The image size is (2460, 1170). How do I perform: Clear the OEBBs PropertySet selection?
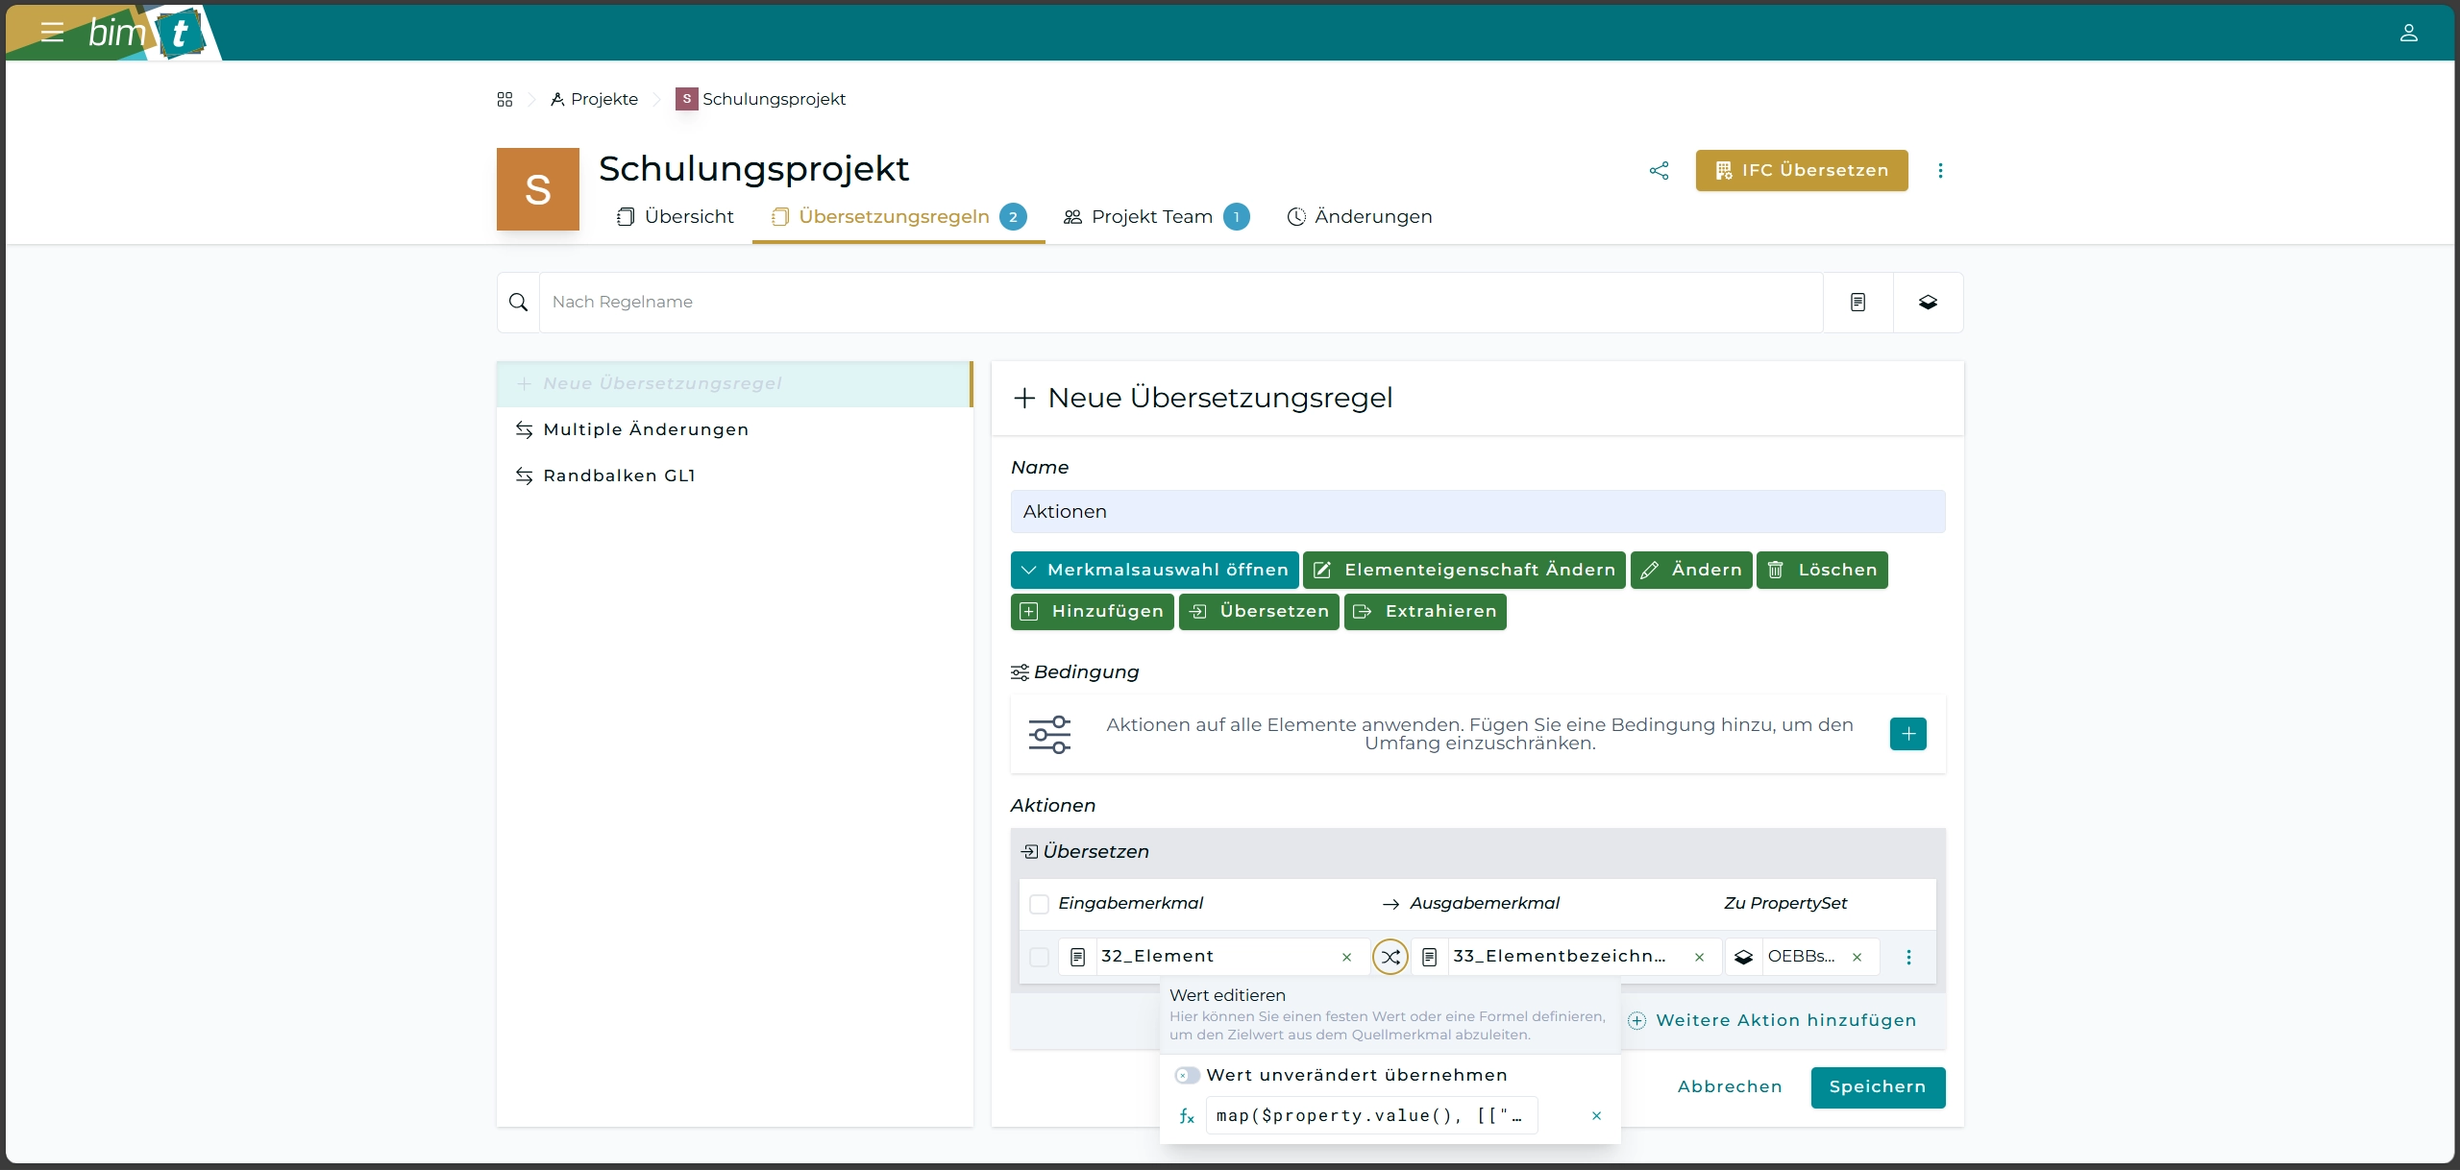tap(1857, 957)
